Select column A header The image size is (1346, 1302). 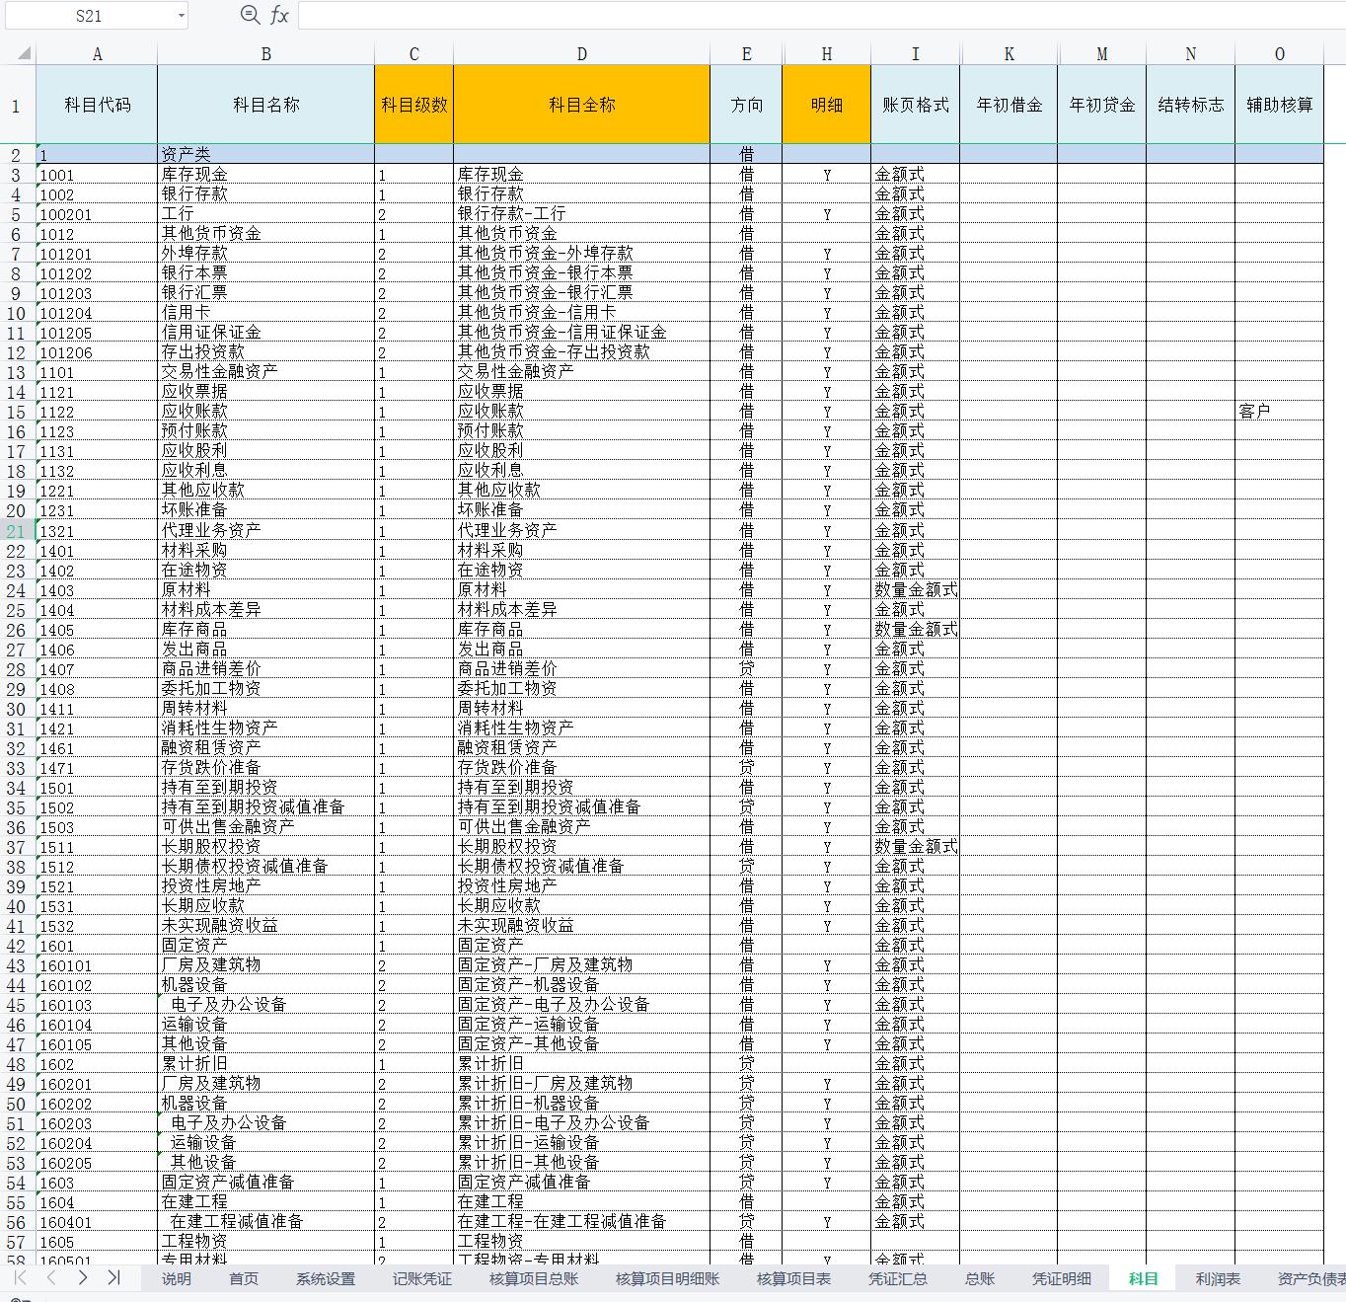tap(97, 54)
